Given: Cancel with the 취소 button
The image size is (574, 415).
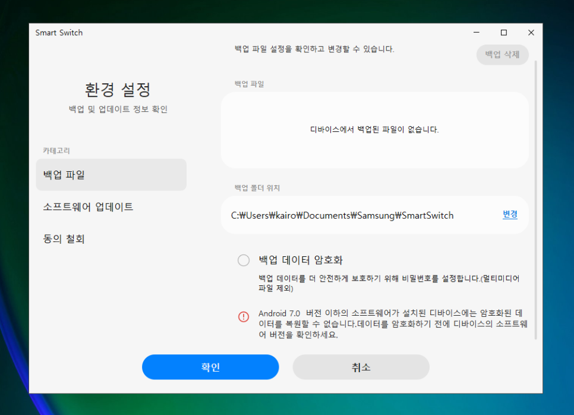Looking at the screenshot, I should click(361, 367).
